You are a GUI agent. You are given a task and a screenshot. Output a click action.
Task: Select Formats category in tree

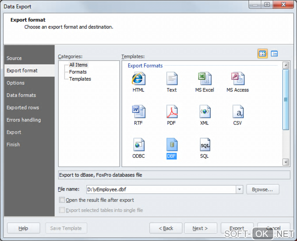[x=78, y=72]
